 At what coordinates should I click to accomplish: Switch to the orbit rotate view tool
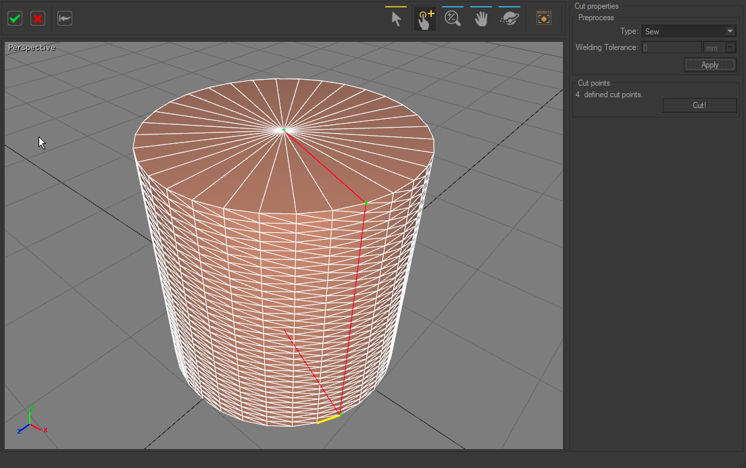tap(509, 19)
